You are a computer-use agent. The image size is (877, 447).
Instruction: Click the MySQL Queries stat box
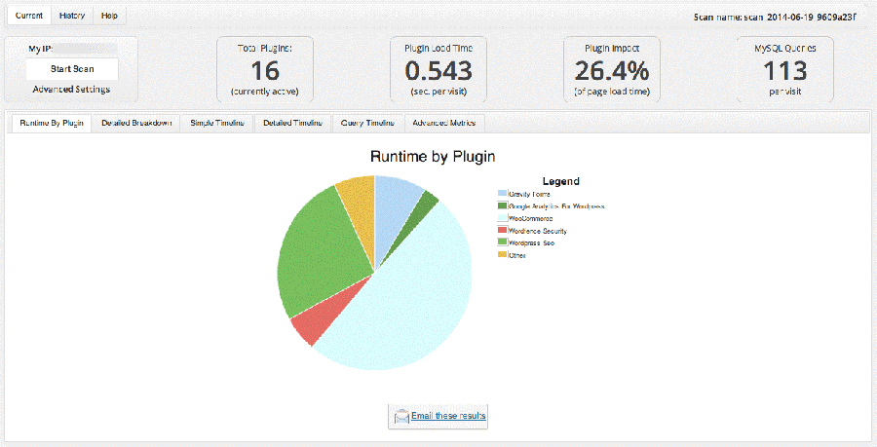click(x=784, y=69)
